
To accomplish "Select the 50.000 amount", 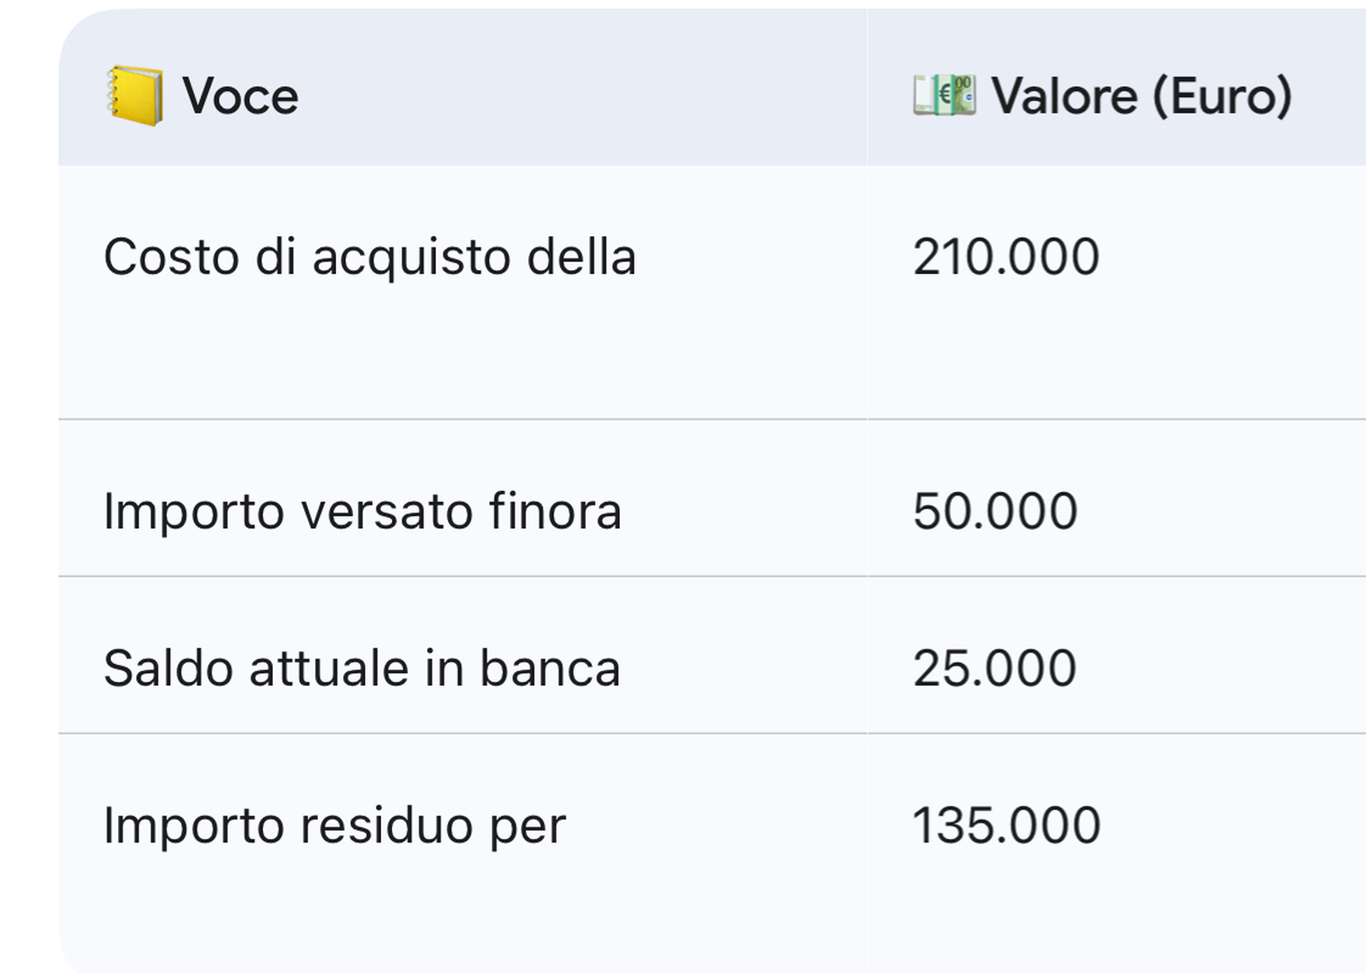I will pos(995,512).
